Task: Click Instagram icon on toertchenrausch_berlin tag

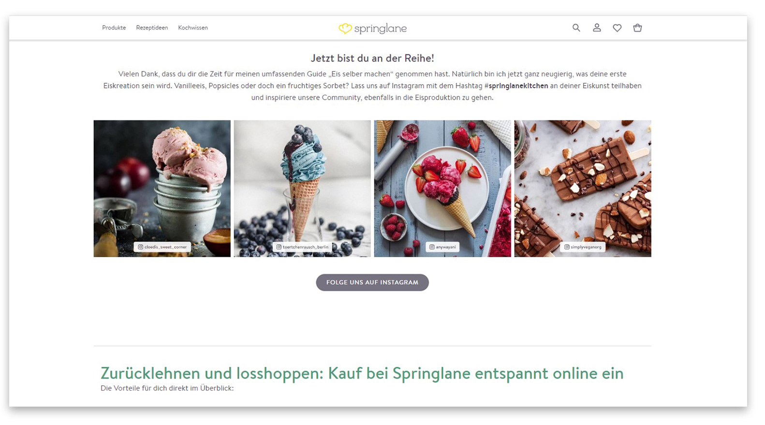Action: pos(279,247)
